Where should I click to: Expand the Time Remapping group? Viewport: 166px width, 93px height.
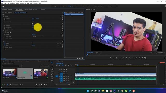pyautogui.click(x=2, y=38)
